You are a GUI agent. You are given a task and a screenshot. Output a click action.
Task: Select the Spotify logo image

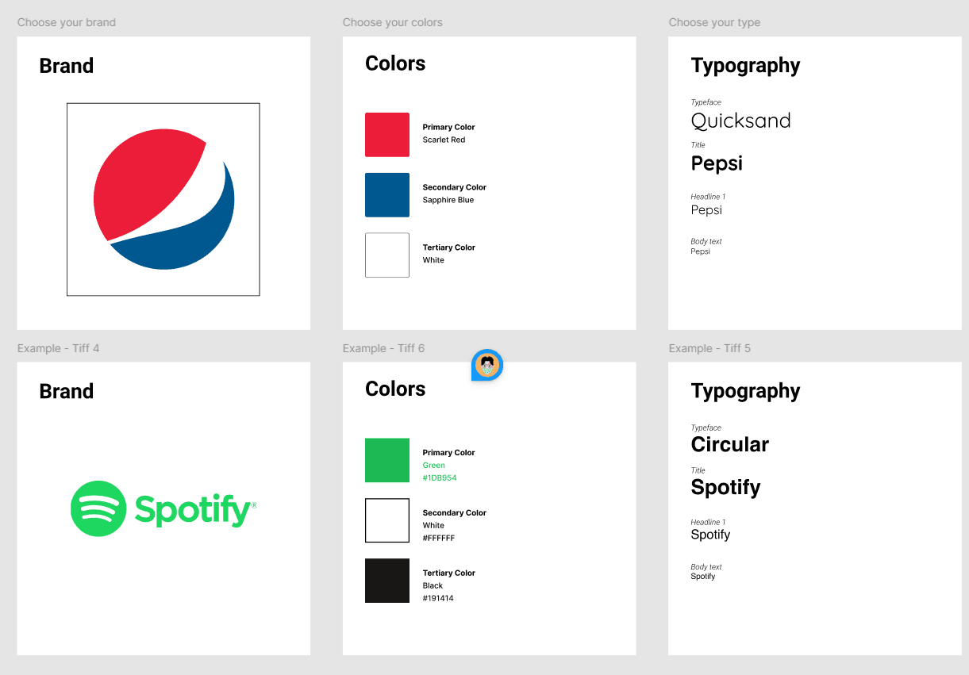click(163, 508)
